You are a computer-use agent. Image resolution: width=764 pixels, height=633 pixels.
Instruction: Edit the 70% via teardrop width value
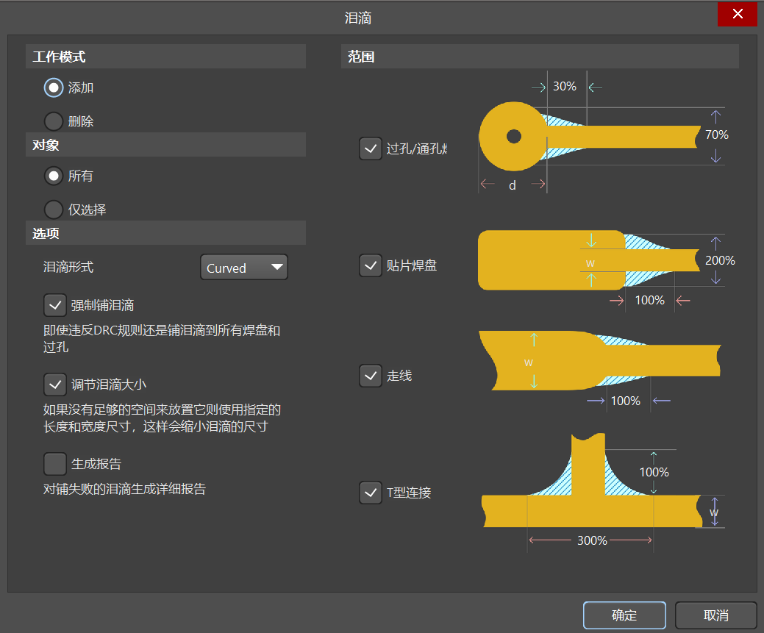(717, 135)
